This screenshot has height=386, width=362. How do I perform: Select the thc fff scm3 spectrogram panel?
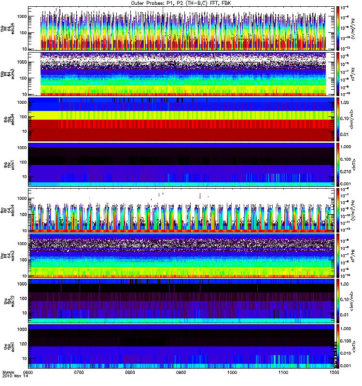[x=181, y=256]
